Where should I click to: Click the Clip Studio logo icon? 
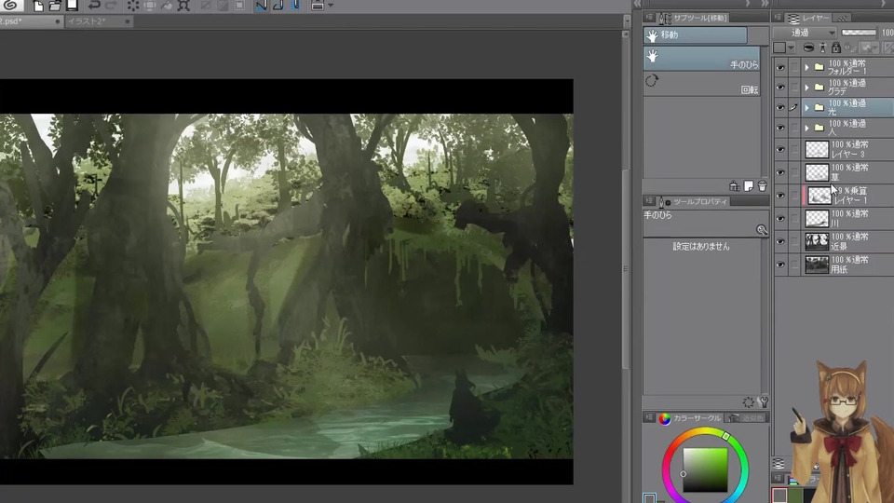11,6
